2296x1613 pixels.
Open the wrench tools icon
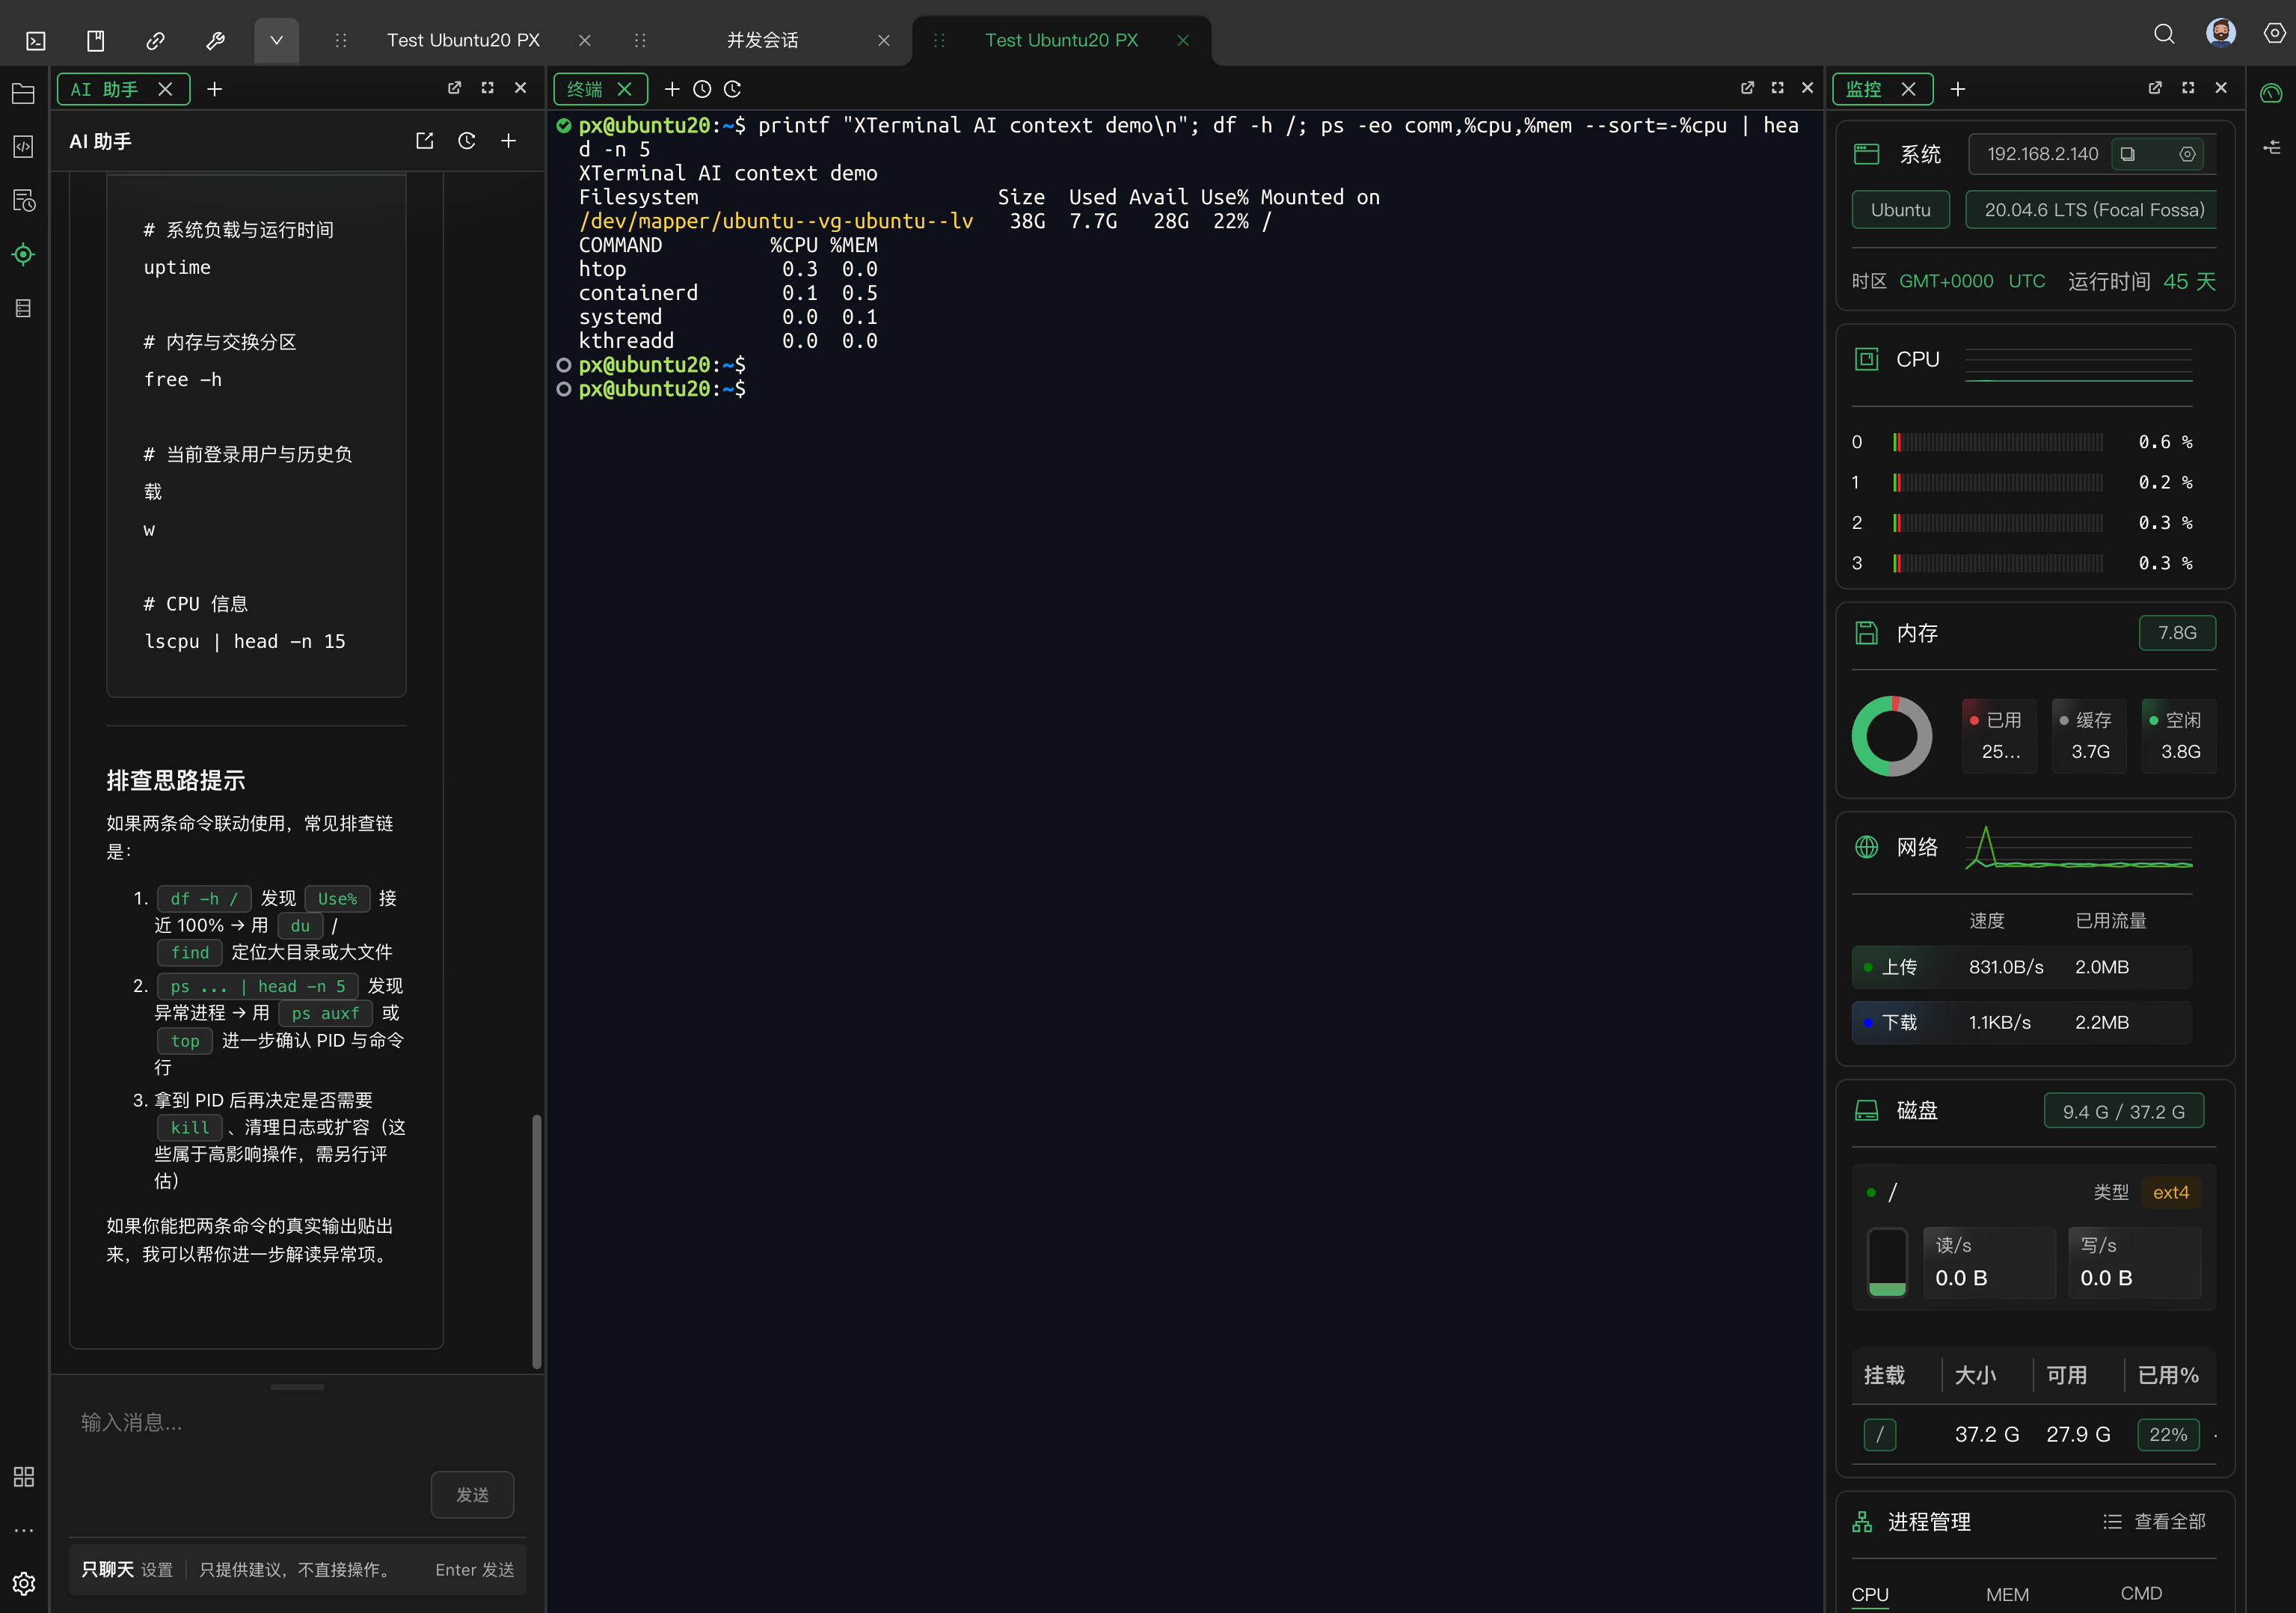215,40
